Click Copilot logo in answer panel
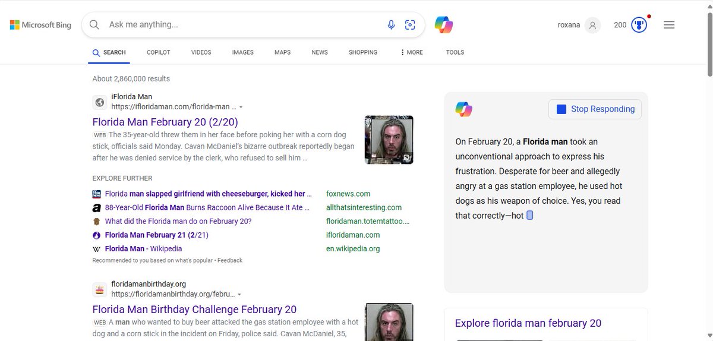The width and height of the screenshot is (713, 341). (464, 109)
